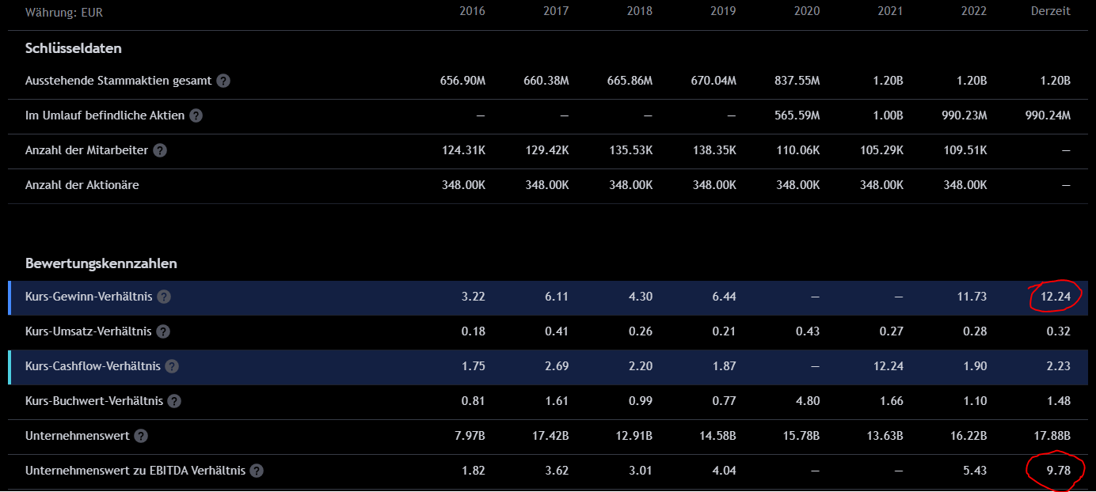Click help icon beside Ausstehende Stammaktien gesamt
Screen dimensions: 1096x492
223,81
